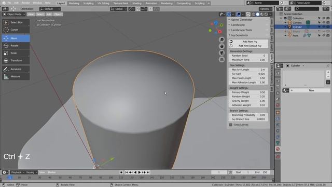Click Add New Ivy button

(x=248, y=42)
